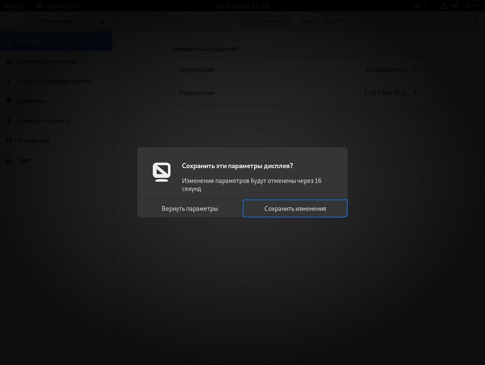
Task: Click the network status icon
Action: pyautogui.click(x=443, y=5)
